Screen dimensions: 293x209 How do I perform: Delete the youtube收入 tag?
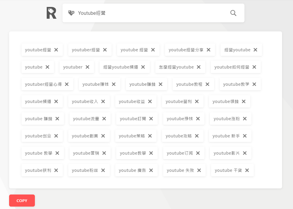103,101
